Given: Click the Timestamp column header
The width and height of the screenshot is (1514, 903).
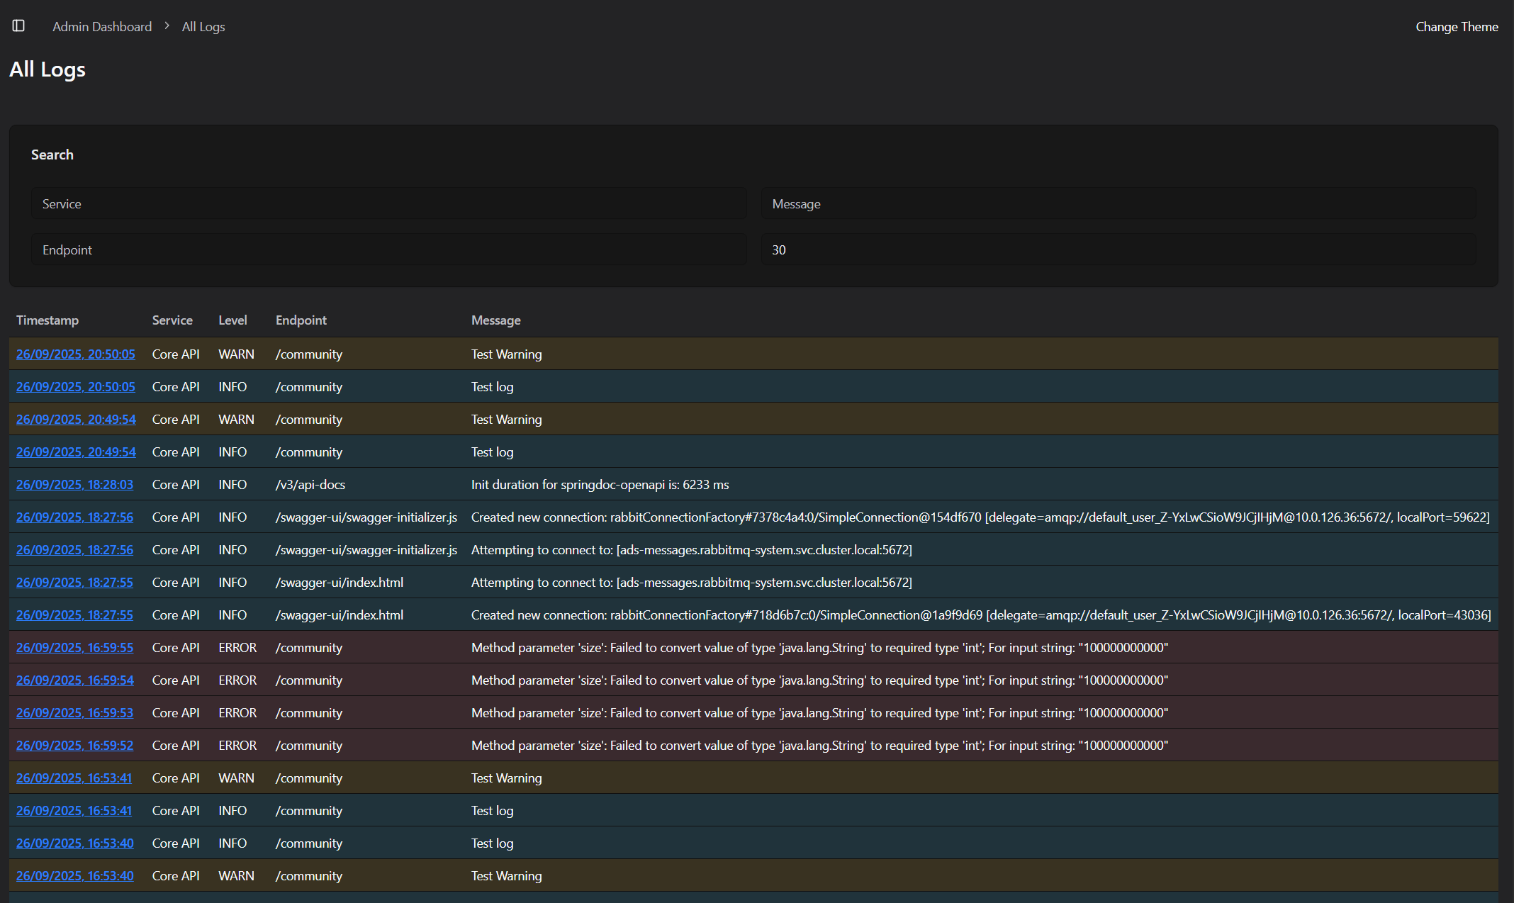Looking at the screenshot, I should click(x=47, y=320).
